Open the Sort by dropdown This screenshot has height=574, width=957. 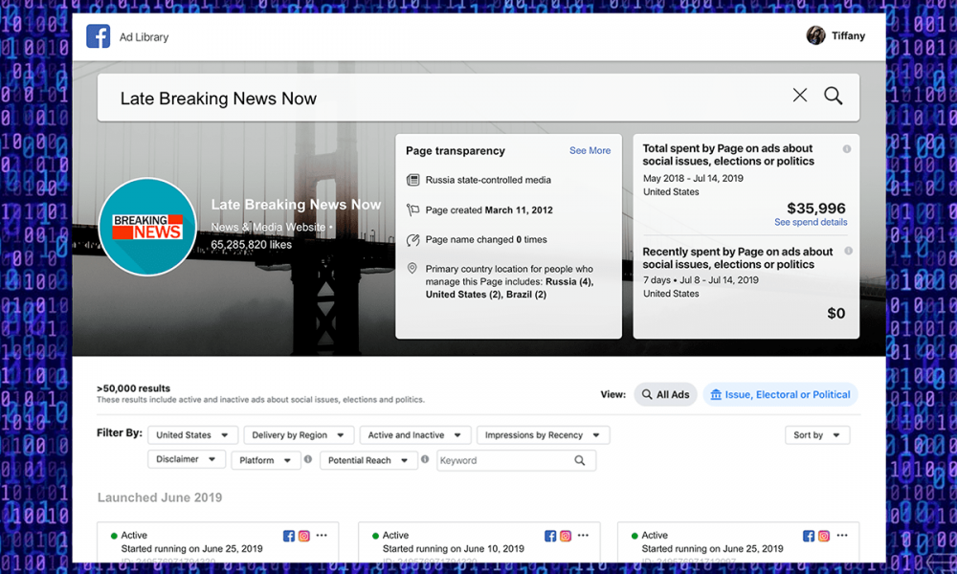(817, 435)
